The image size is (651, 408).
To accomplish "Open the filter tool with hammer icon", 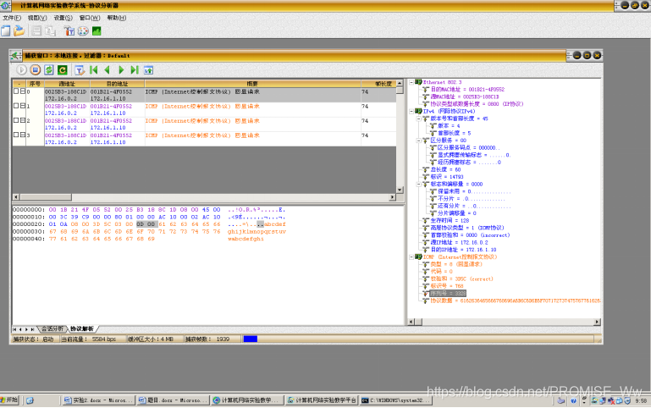I will pyautogui.click(x=69, y=30).
